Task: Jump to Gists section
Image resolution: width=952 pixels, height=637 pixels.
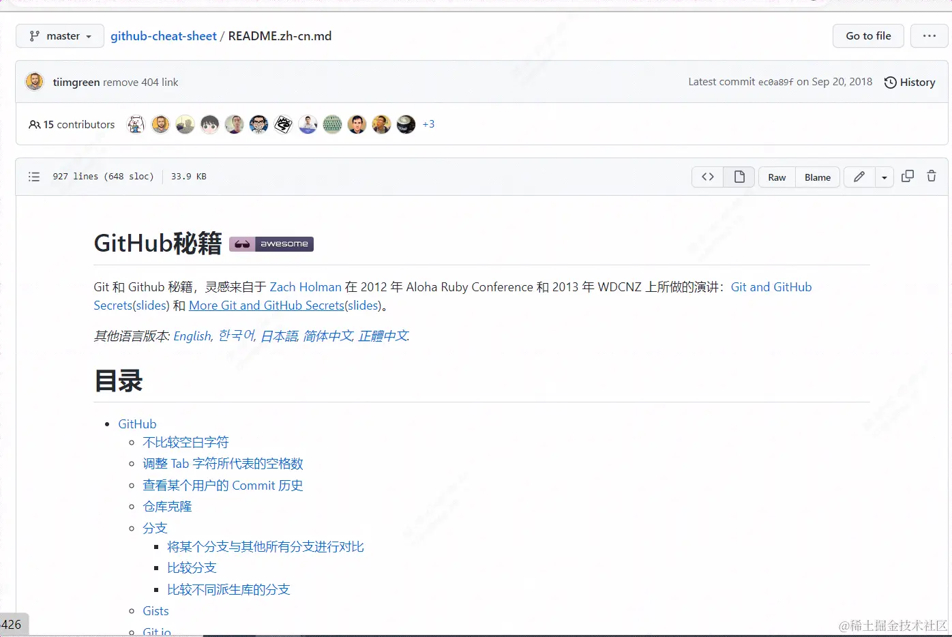Action: tap(155, 611)
